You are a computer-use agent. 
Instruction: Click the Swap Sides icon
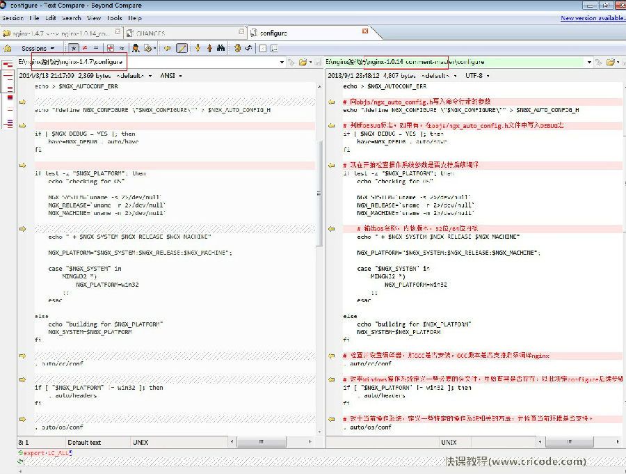coord(248,48)
